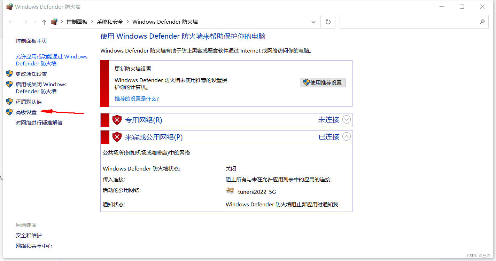496x261 pixels.
Task: Click the 使用推荐设置 button
Action: click(323, 82)
